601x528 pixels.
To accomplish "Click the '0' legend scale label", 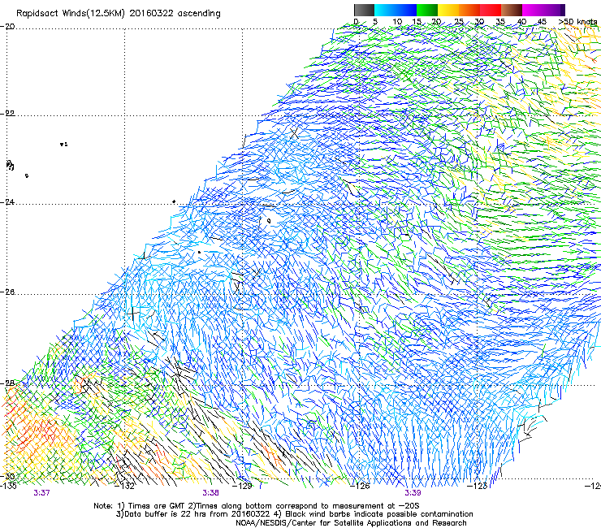I will point(356,22).
